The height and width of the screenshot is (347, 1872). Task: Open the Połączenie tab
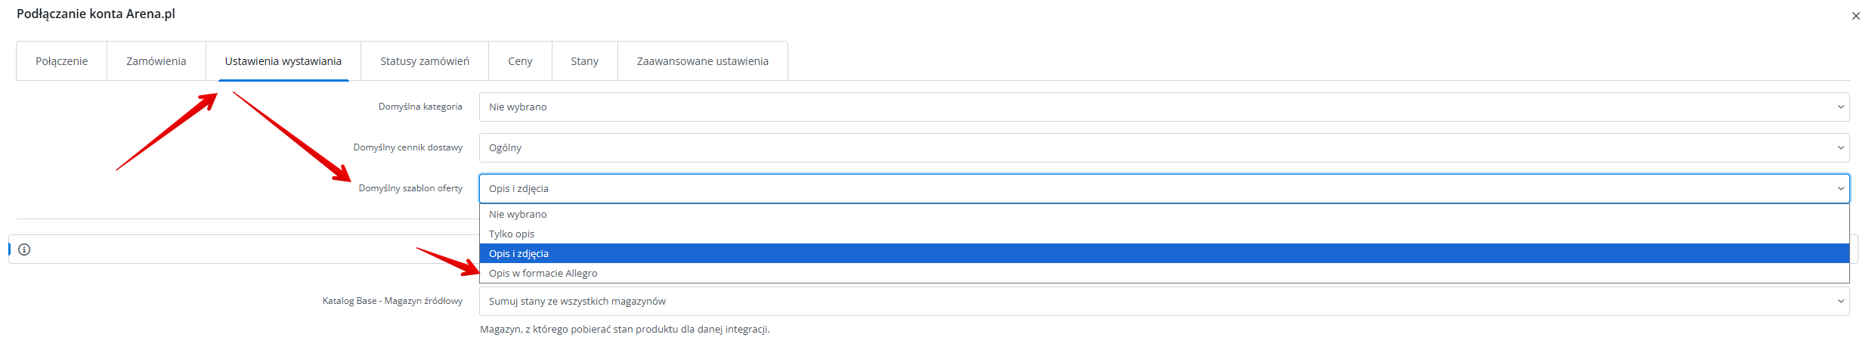[x=61, y=61]
